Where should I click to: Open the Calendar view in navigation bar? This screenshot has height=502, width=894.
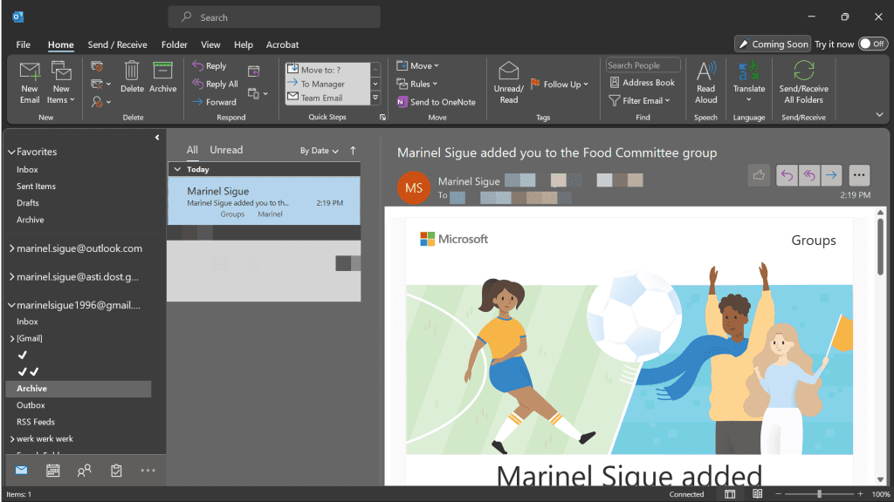click(52, 471)
